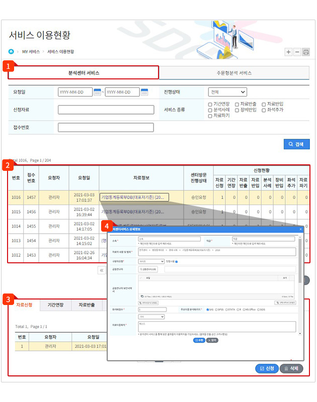The width and height of the screenshot is (317, 402).
Task: Click the 자료이용목적 textarea in popup
Action: (x=217, y=327)
